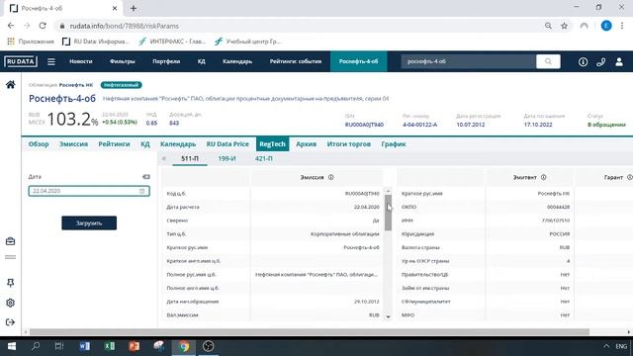This screenshot has width=633, height=356.
Task: Open Новости in top navigation
Action: (x=81, y=61)
